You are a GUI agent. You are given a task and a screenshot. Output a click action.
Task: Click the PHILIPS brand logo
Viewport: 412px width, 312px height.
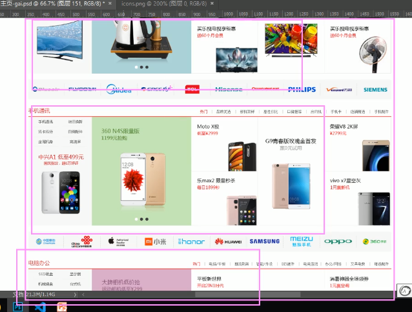(302, 89)
